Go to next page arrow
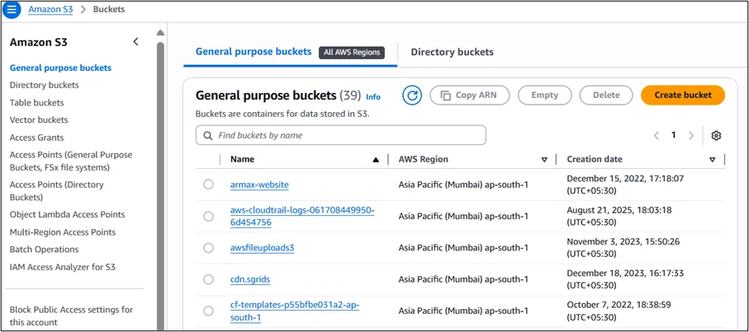749x332 pixels. [690, 135]
